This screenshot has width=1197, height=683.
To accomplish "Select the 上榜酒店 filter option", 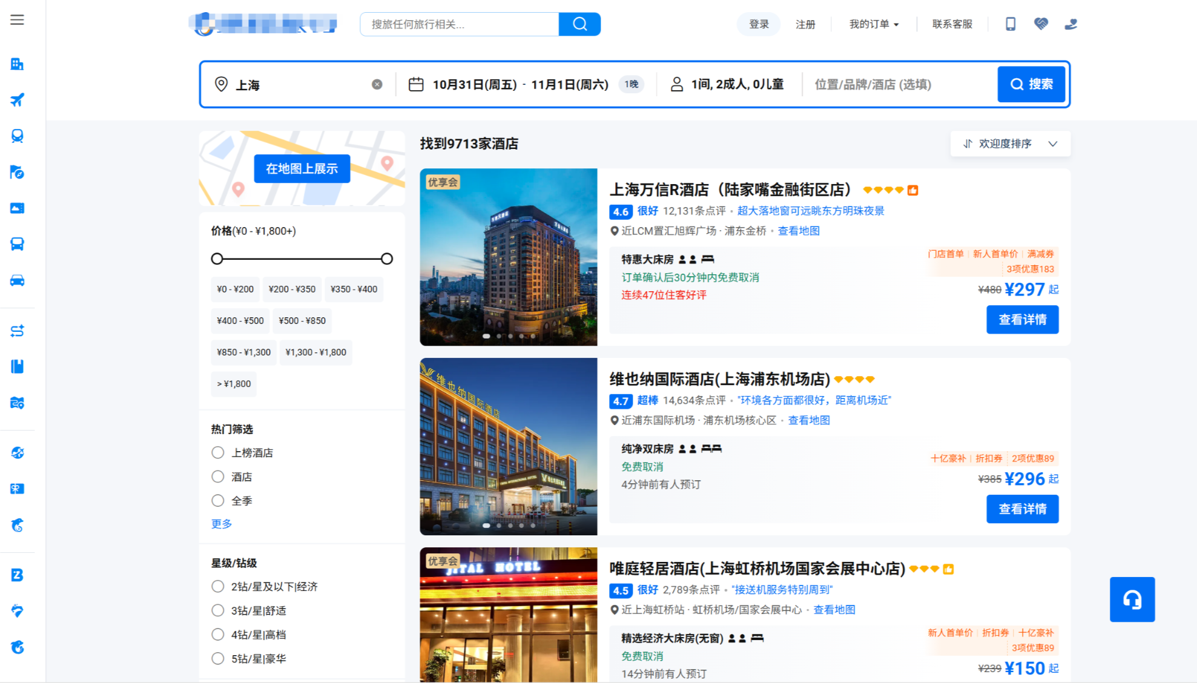I will (x=218, y=453).
